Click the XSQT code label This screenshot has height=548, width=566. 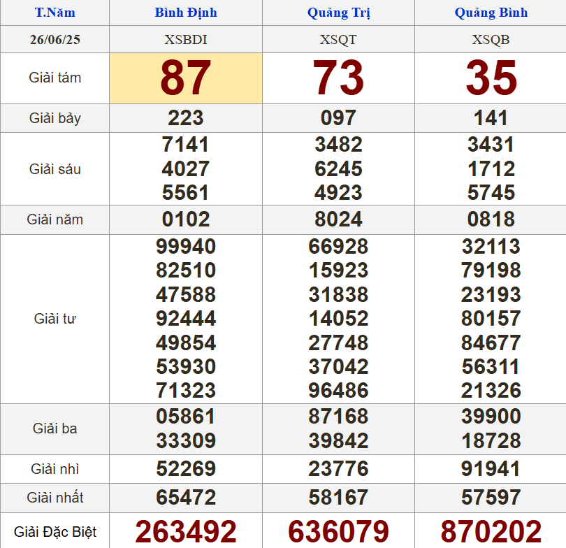click(x=338, y=40)
